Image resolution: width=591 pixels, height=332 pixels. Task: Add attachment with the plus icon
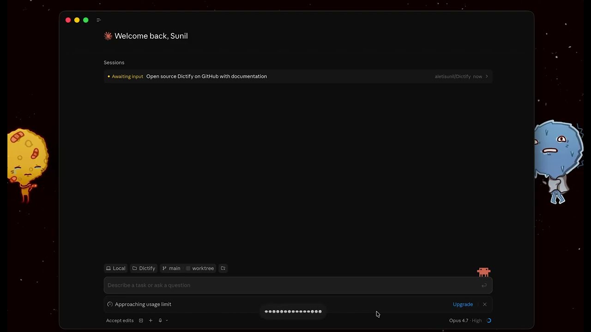tap(151, 320)
